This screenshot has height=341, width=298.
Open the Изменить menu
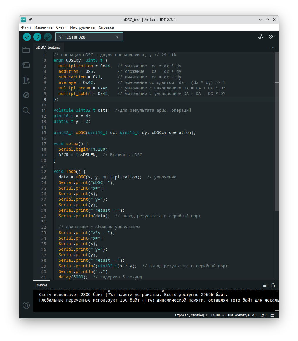[43, 27]
